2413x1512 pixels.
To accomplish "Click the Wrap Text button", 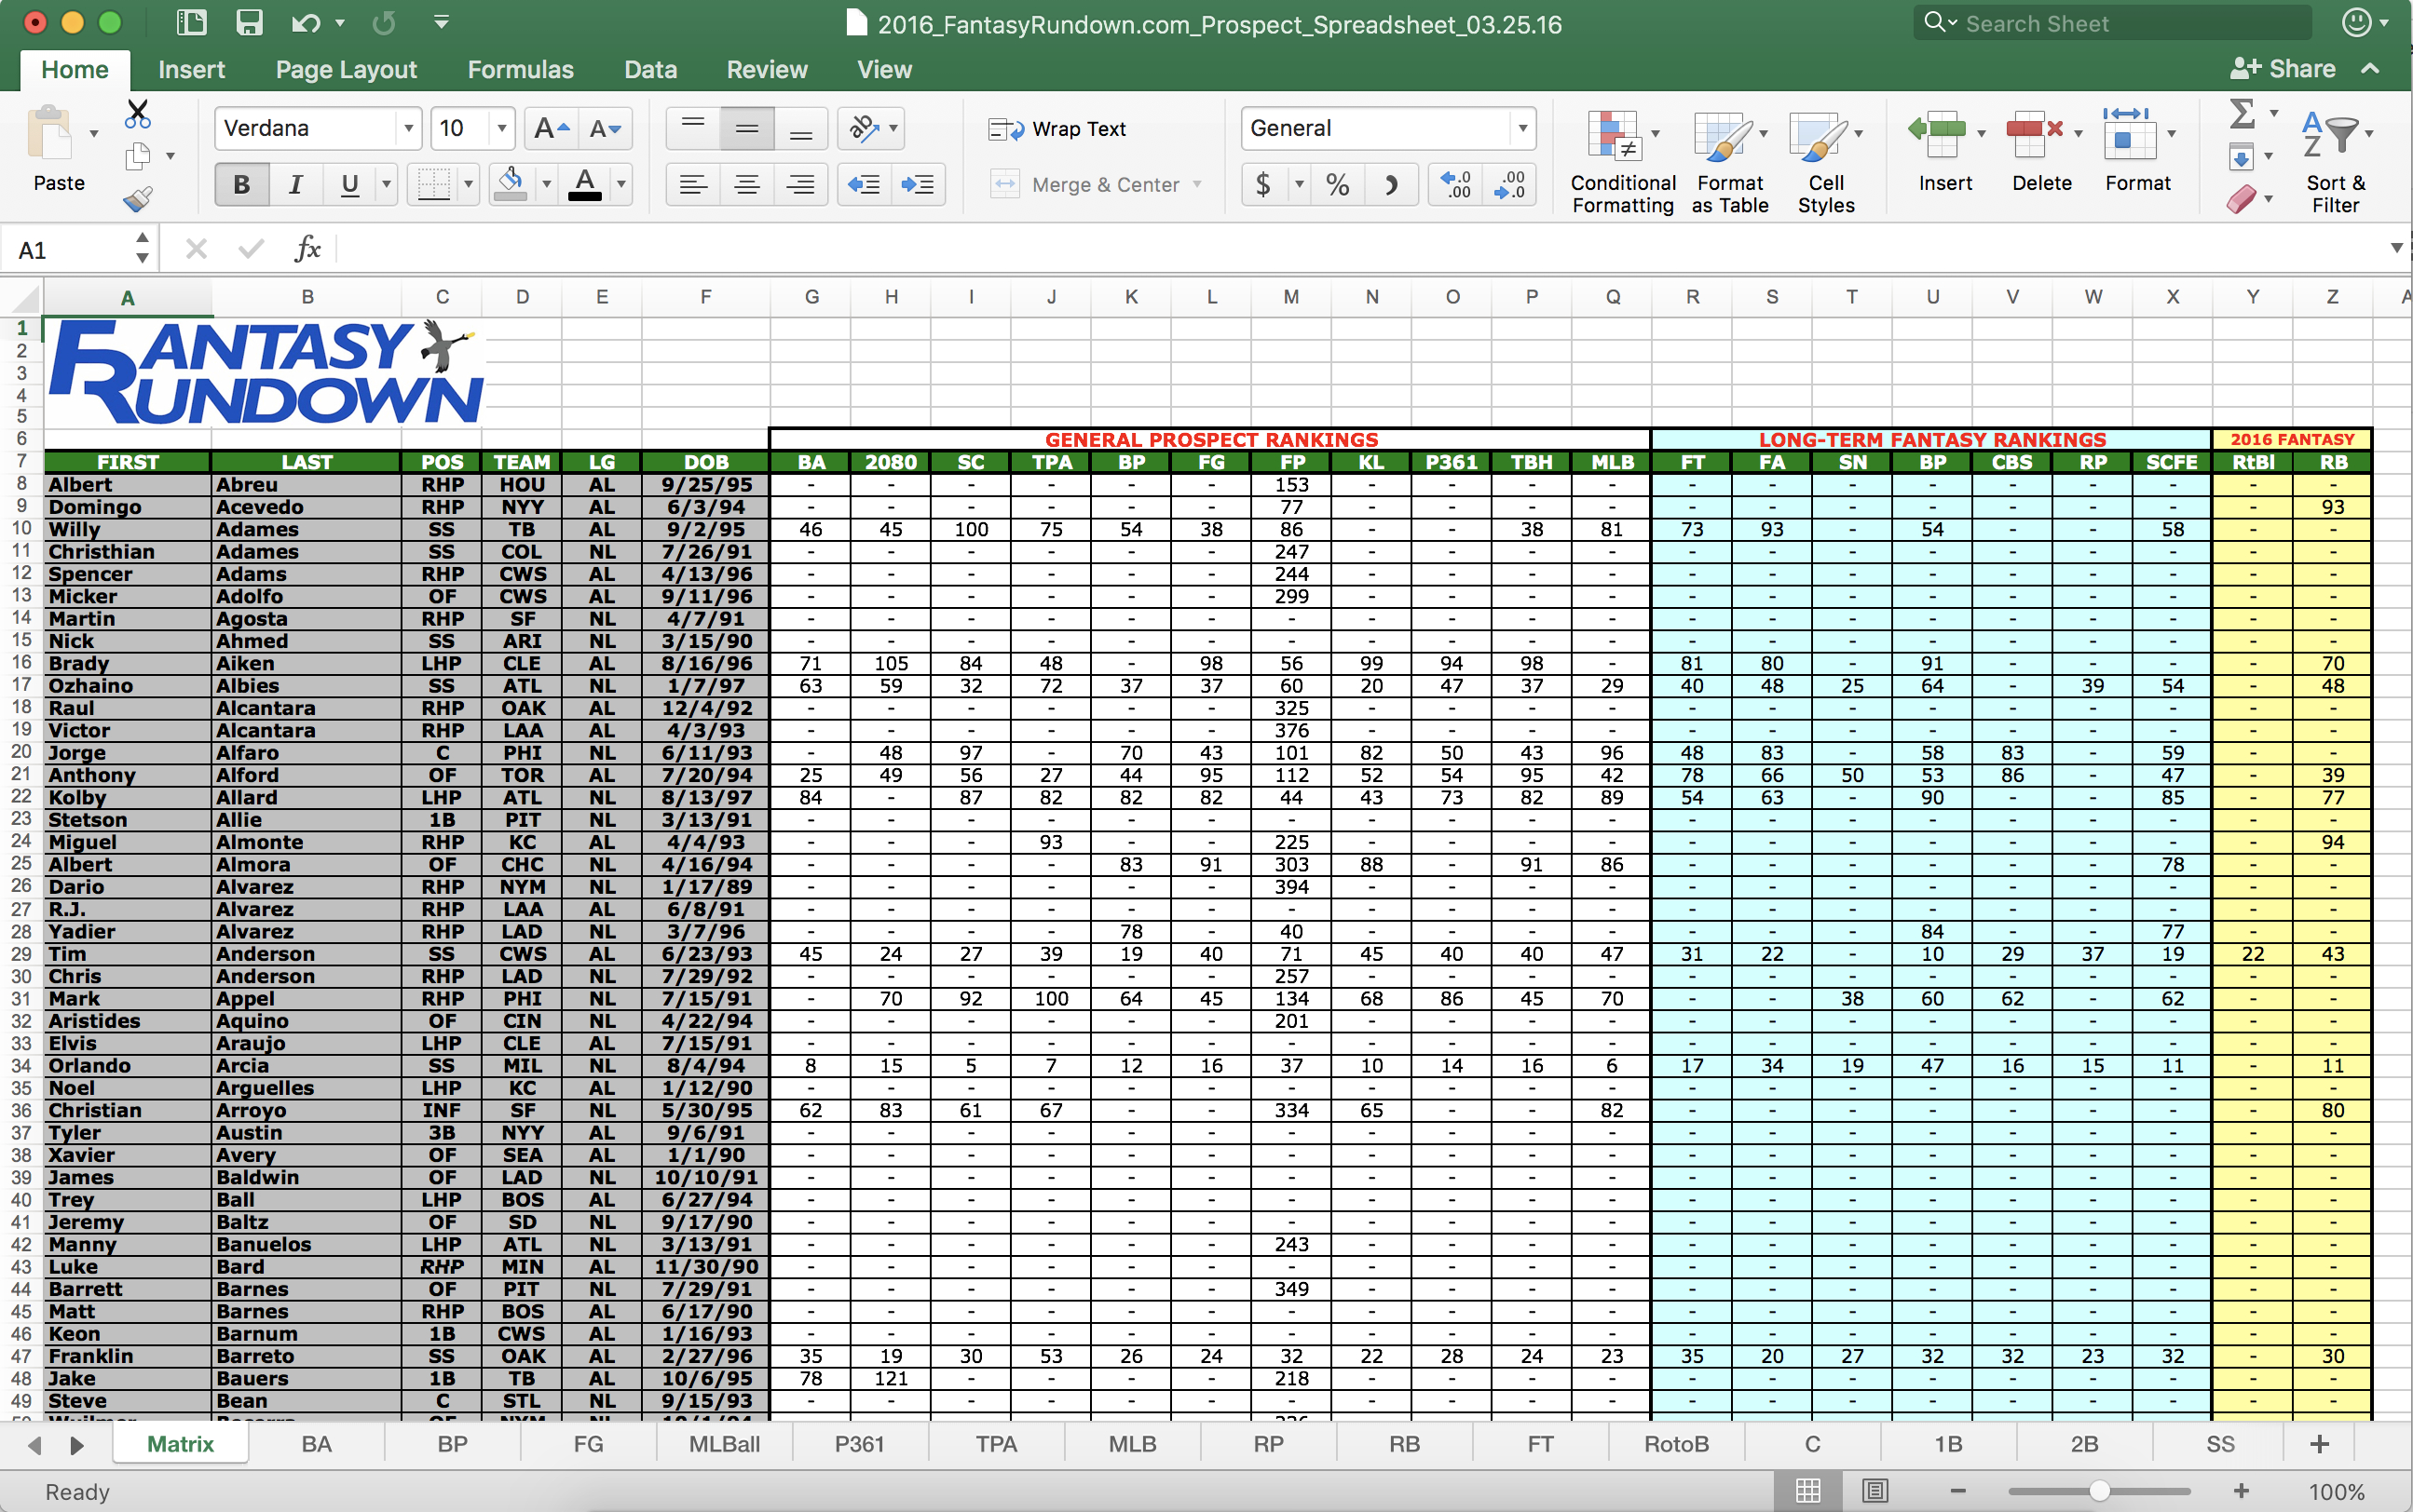I will (x=1058, y=129).
